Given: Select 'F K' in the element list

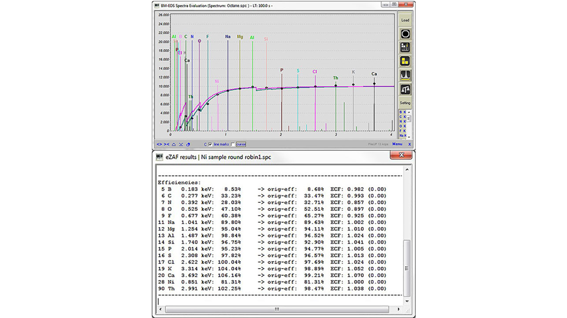Looking at the screenshot, I should pos(402,131).
